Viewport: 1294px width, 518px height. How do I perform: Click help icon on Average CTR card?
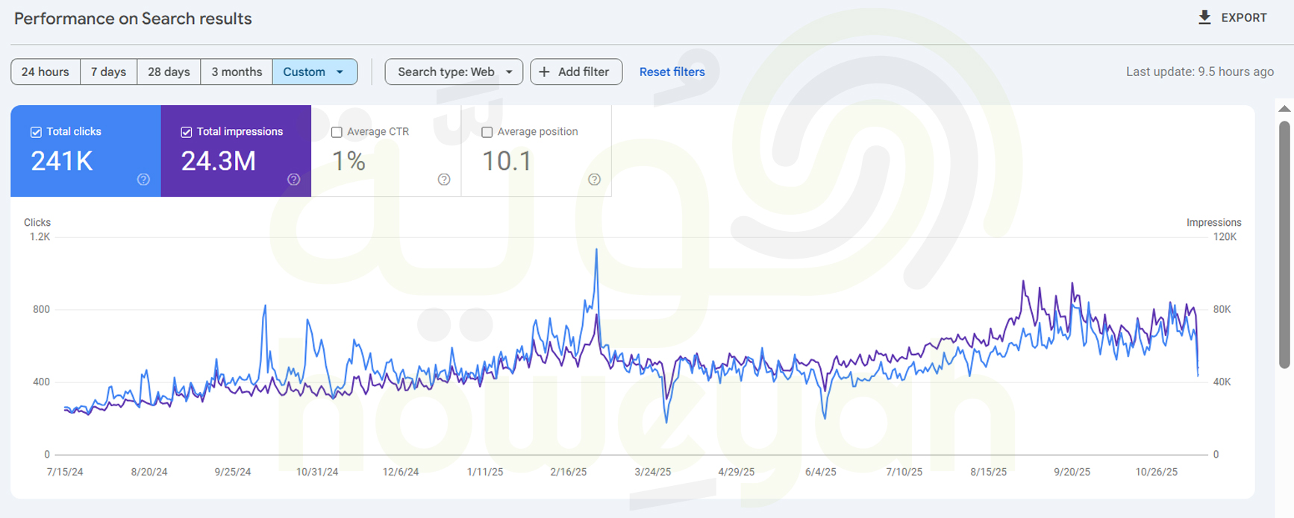point(444,180)
